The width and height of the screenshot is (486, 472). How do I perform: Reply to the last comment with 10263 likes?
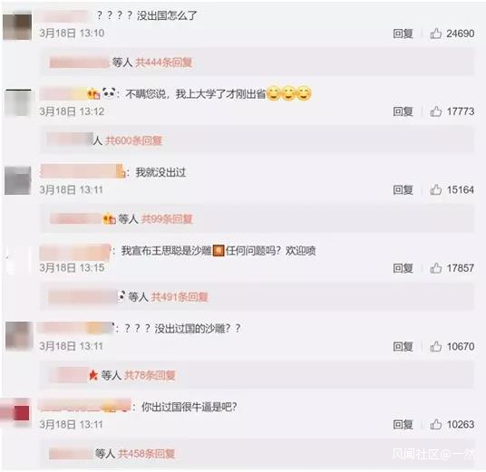click(403, 424)
